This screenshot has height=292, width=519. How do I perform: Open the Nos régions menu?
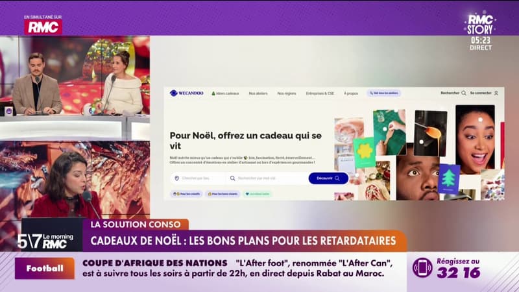coord(287,93)
